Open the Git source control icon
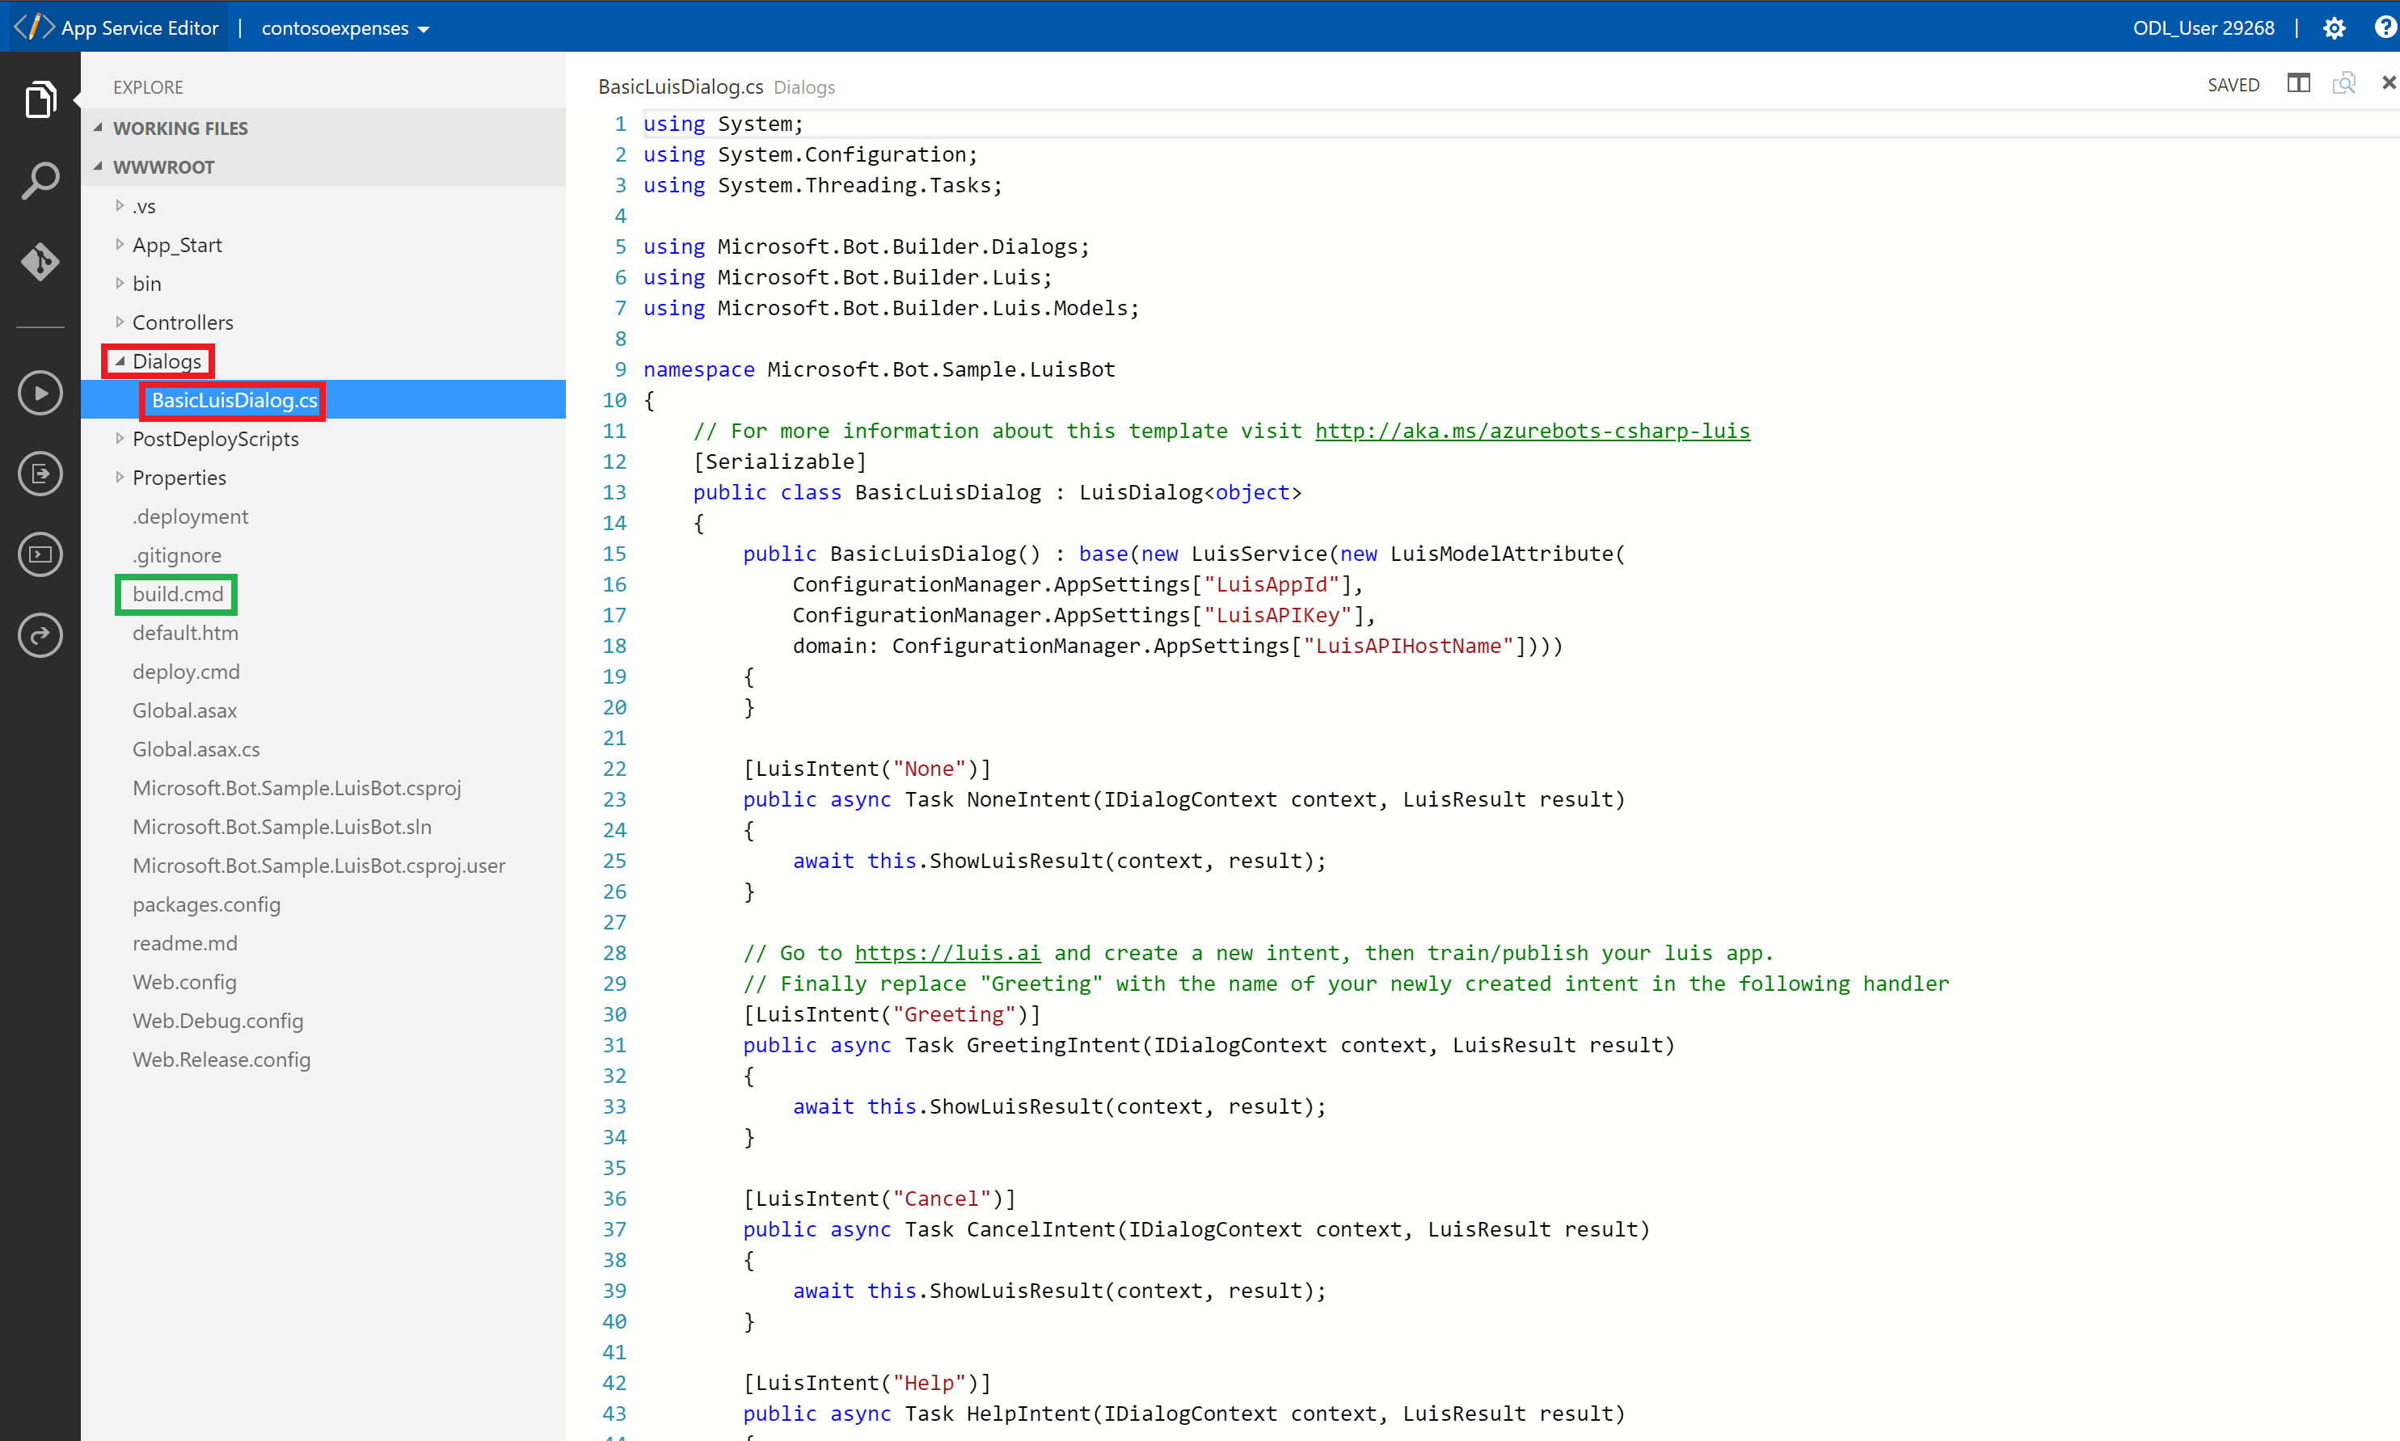 click(x=40, y=261)
